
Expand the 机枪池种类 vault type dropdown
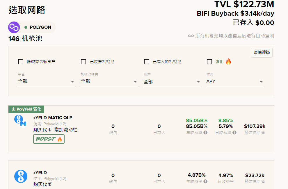point(109,81)
